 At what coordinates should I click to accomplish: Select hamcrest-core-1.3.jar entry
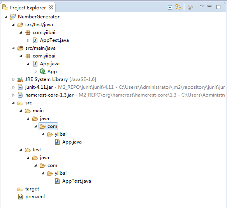tap(49, 95)
